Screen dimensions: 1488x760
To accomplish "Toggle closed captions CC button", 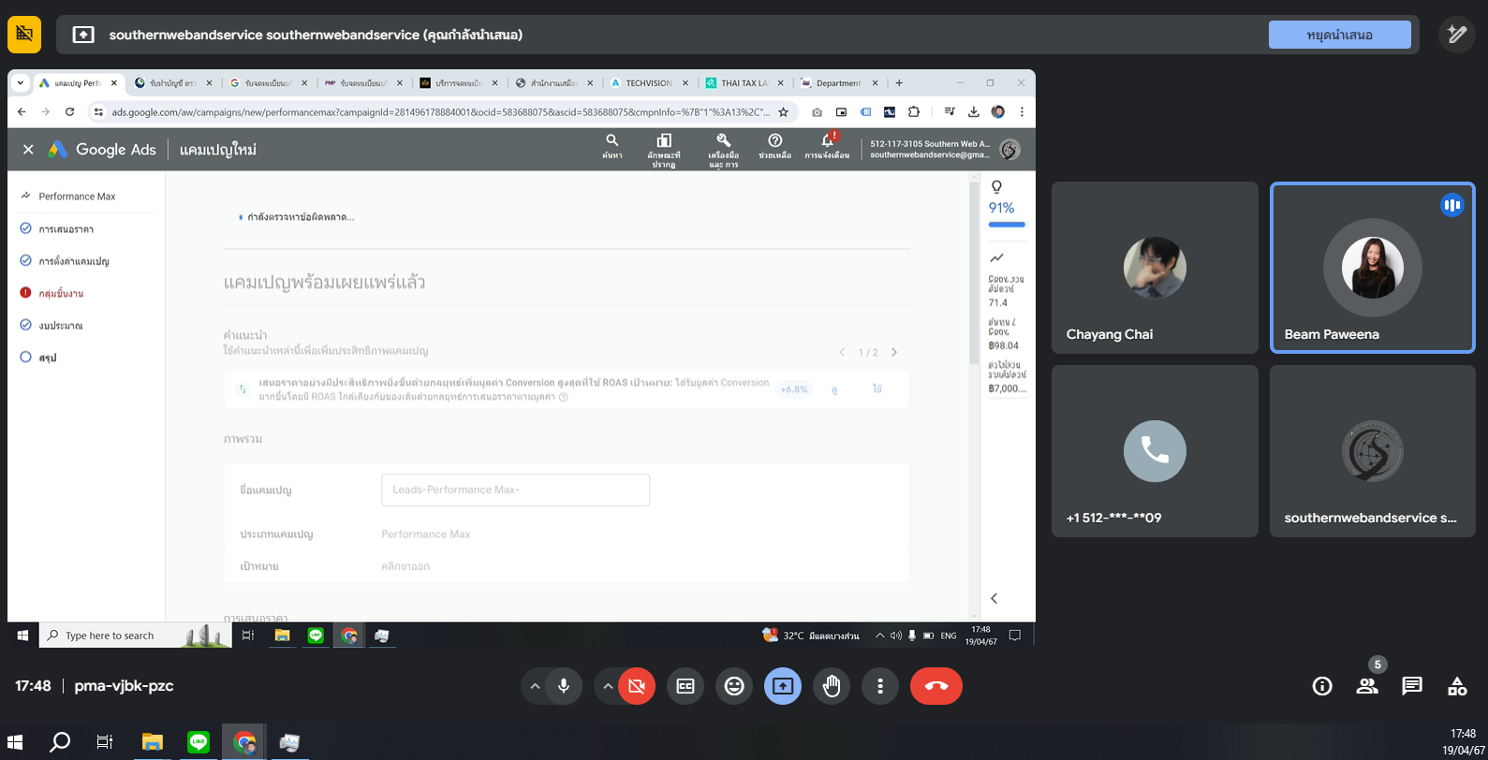I will [685, 686].
